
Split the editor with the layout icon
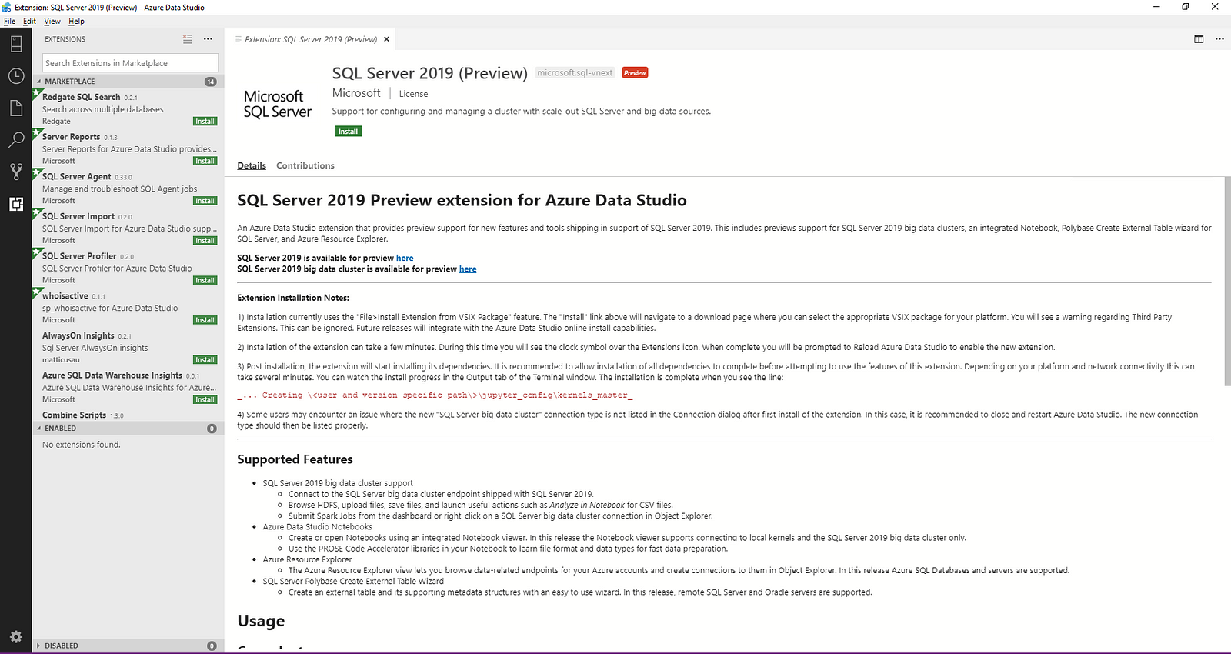tap(1199, 39)
